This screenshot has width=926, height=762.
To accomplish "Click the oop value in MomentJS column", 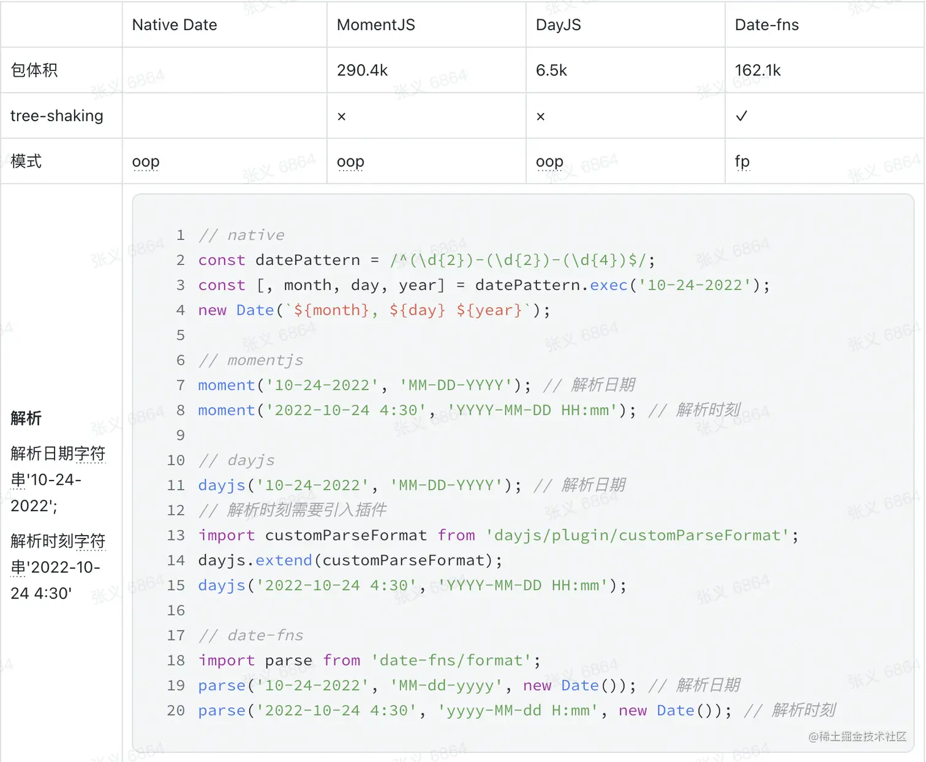I will click(350, 162).
